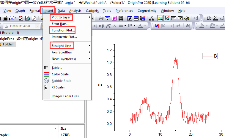Viewport: 225px width, 138px height.
Task: Choose Images From Files... entry
Action: tap(66, 96)
